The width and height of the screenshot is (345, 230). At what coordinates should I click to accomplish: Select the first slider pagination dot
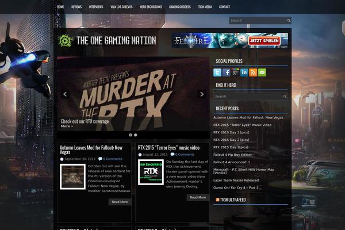coord(131,135)
